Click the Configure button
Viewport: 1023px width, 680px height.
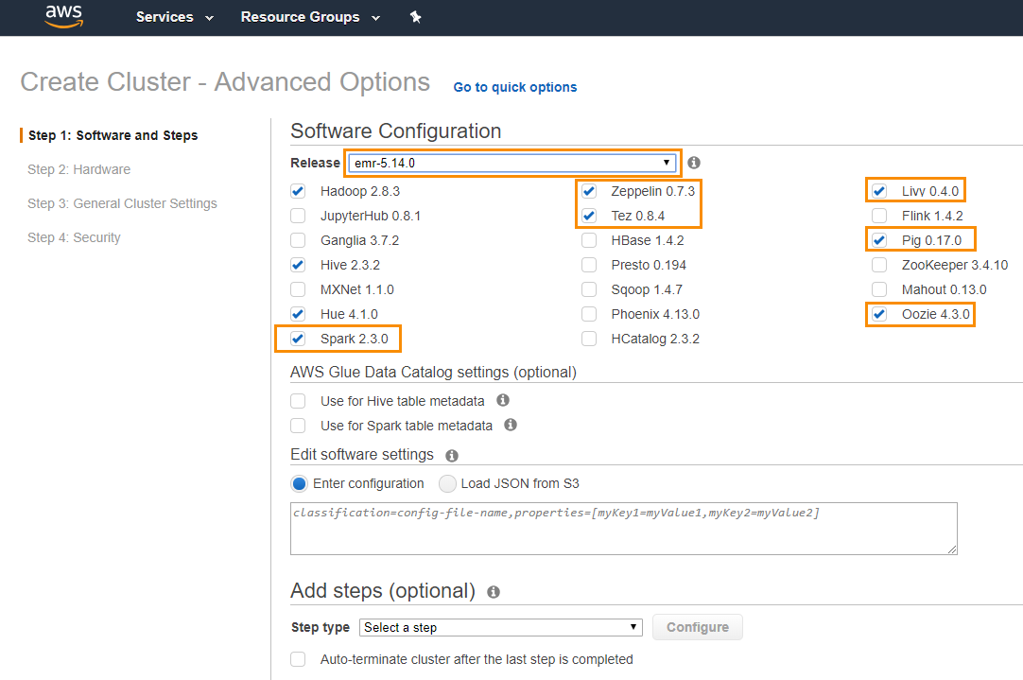click(x=698, y=627)
